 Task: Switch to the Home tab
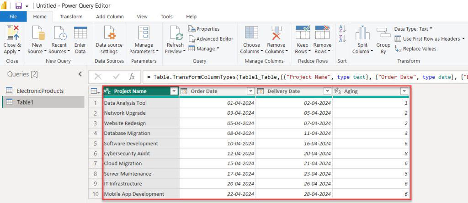tap(40, 17)
